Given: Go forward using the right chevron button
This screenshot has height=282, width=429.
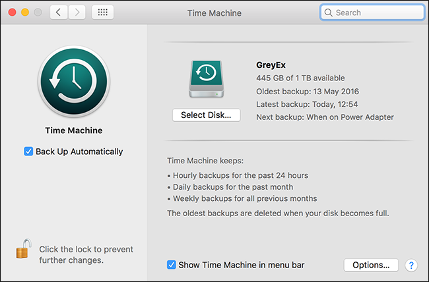Looking at the screenshot, I should [x=77, y=13].
